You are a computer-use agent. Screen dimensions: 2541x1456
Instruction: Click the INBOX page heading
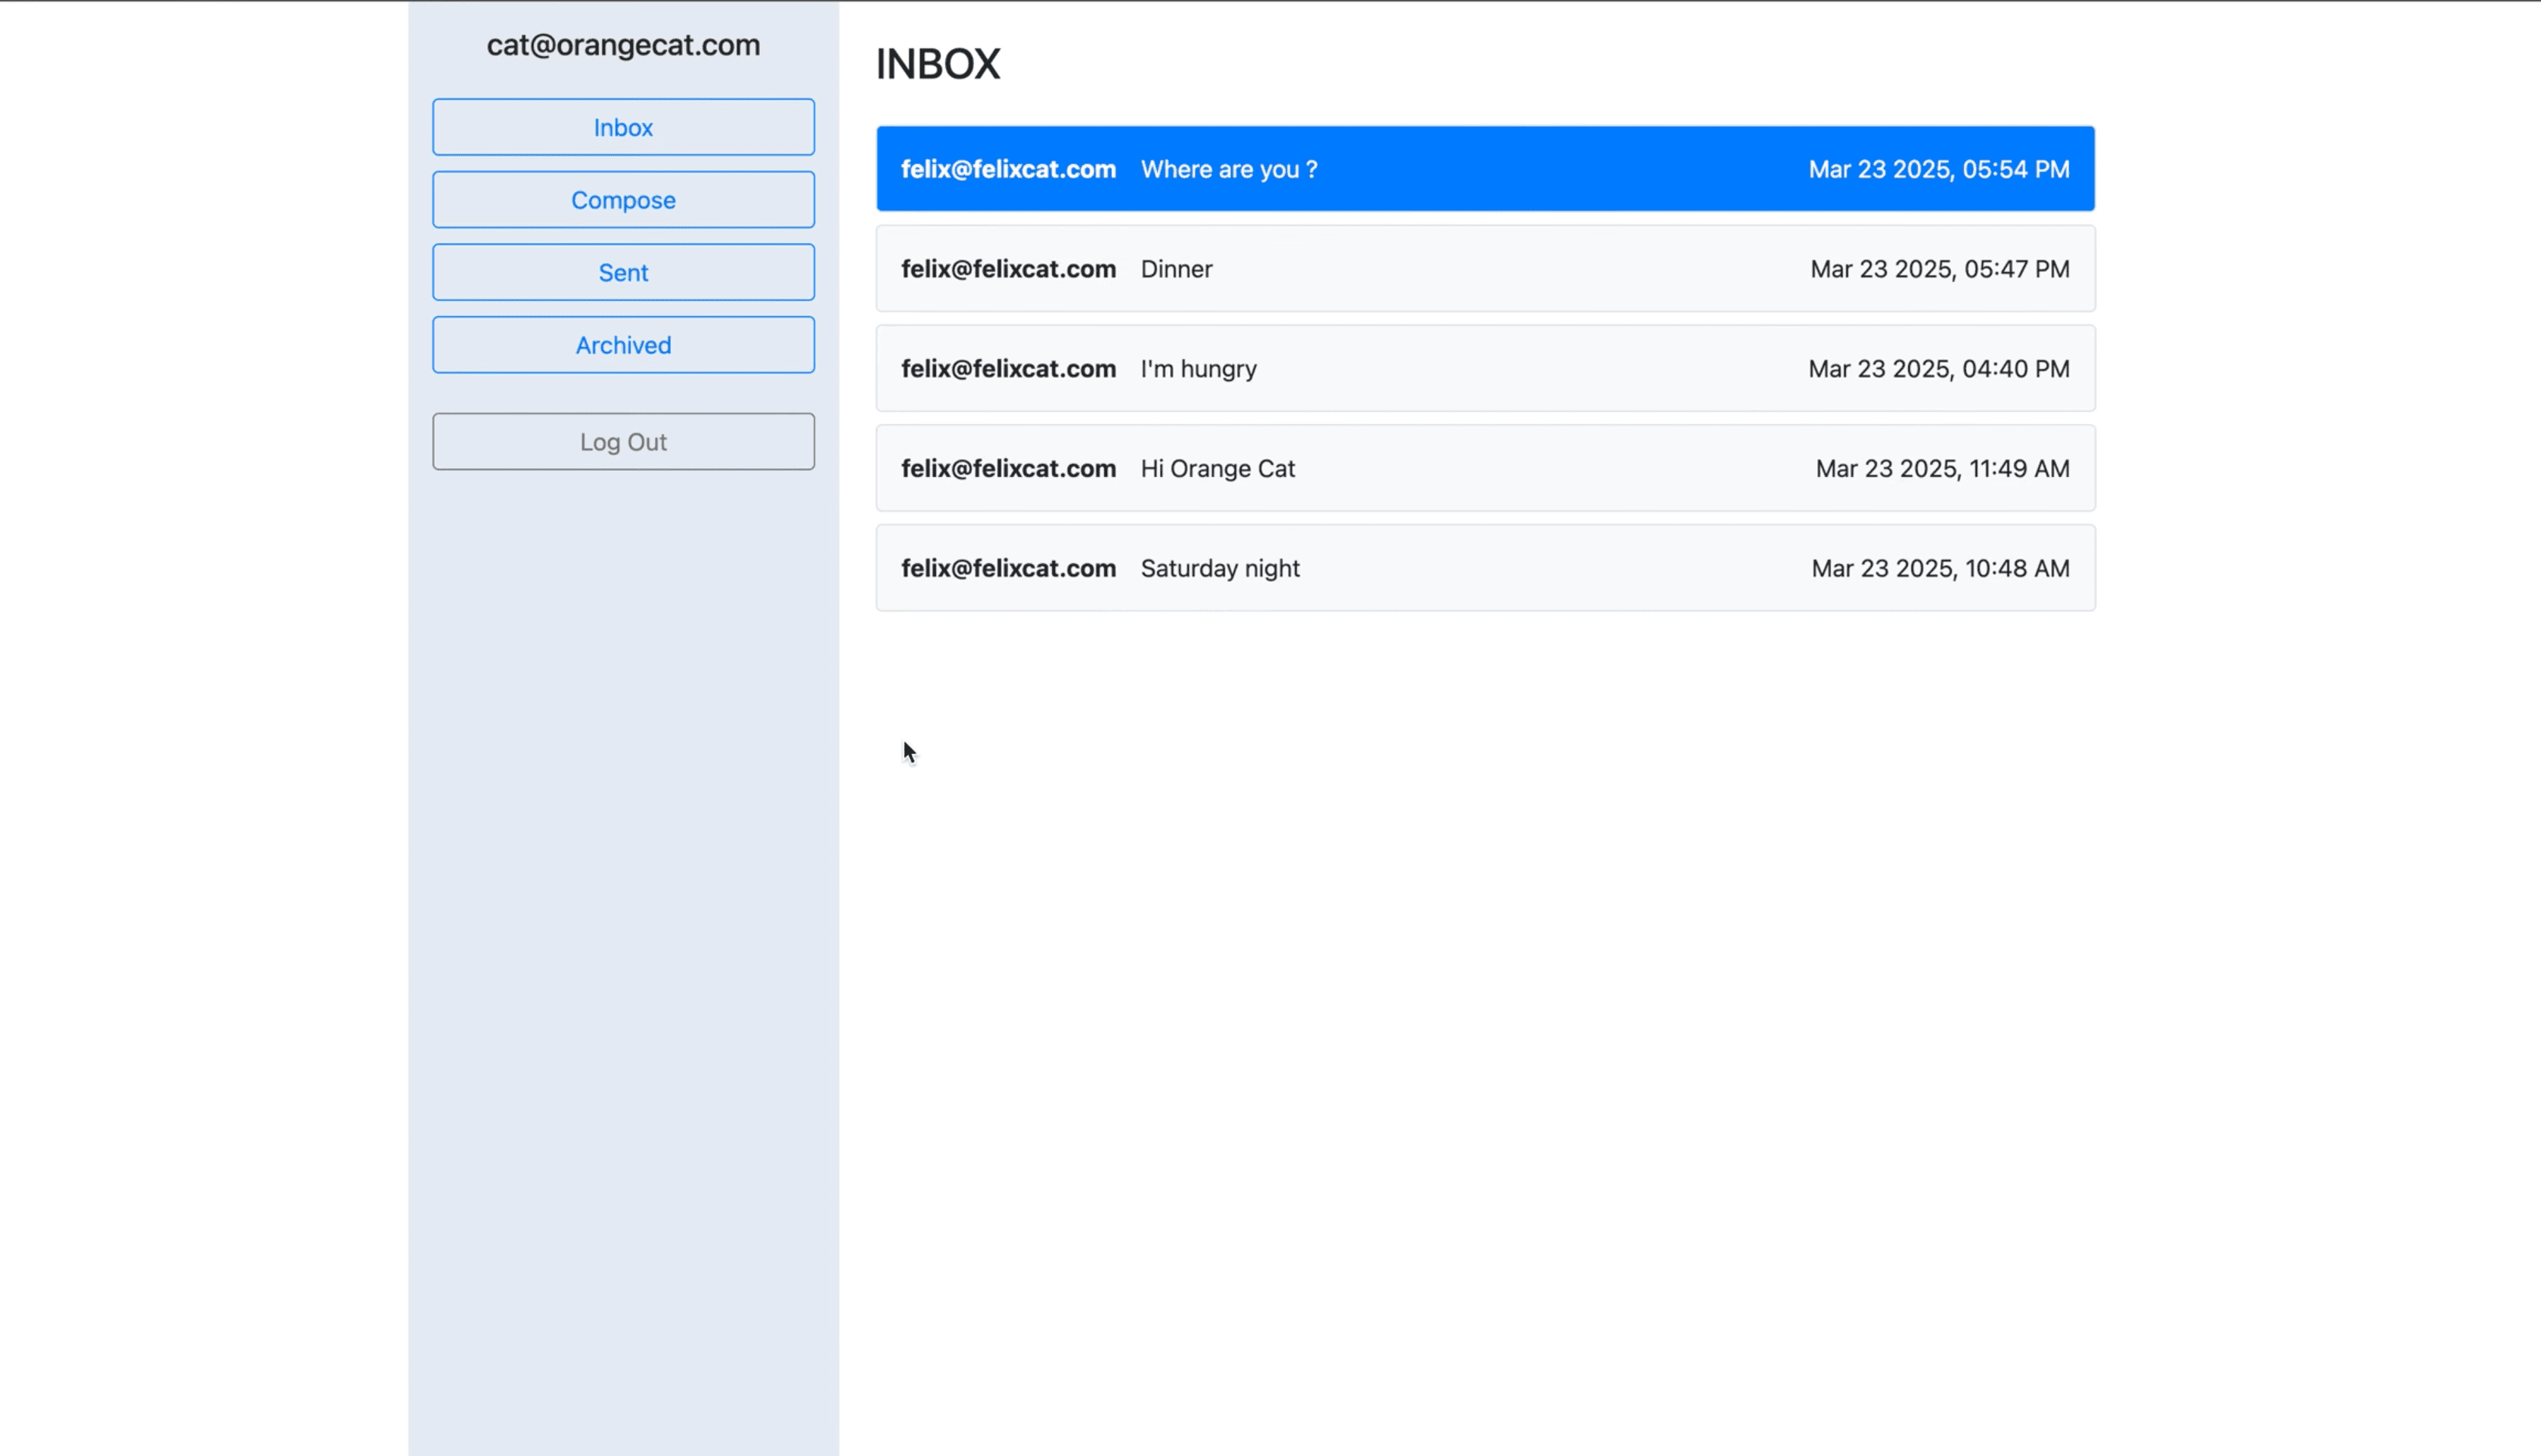937,64
